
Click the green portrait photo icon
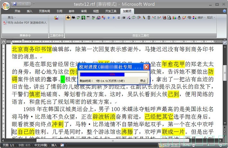pos(83,18)
